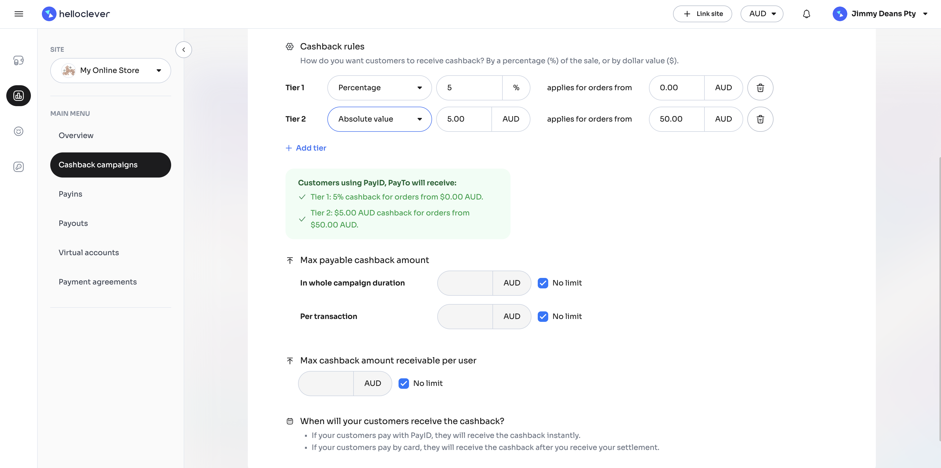
Task: Uncheck No limit for whole campaign duration
Action: pyautogui.click(x=543, y=283)
